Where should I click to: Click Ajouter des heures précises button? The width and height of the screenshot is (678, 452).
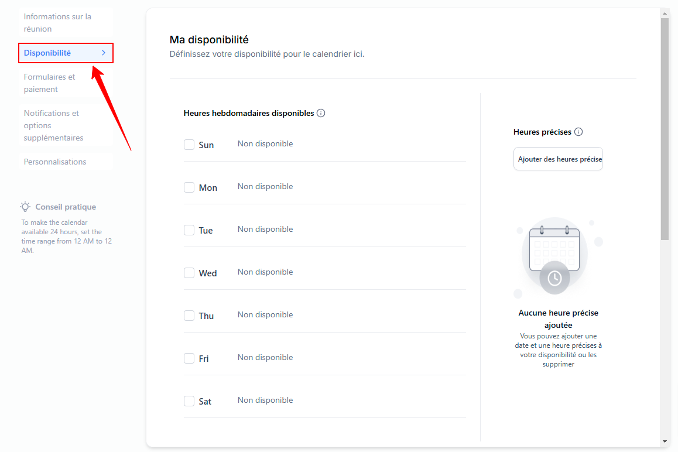[x=558, y=159]
